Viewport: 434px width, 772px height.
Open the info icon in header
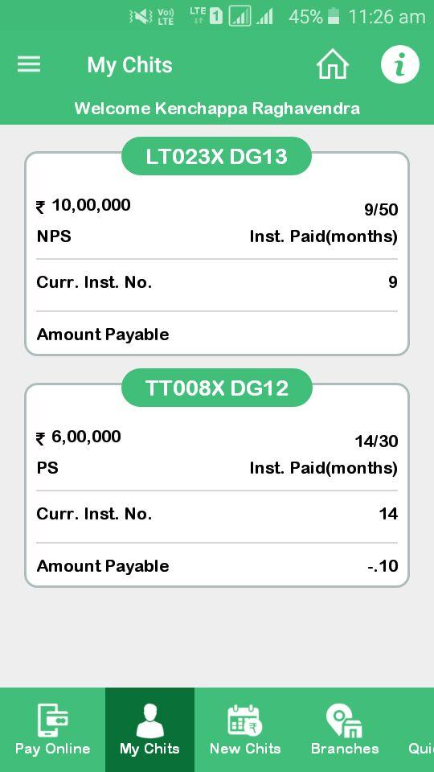tap(400, 64)
